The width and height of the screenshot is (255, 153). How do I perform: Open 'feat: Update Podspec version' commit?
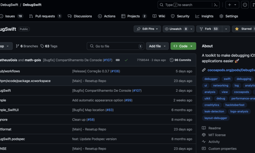(94, 139)
